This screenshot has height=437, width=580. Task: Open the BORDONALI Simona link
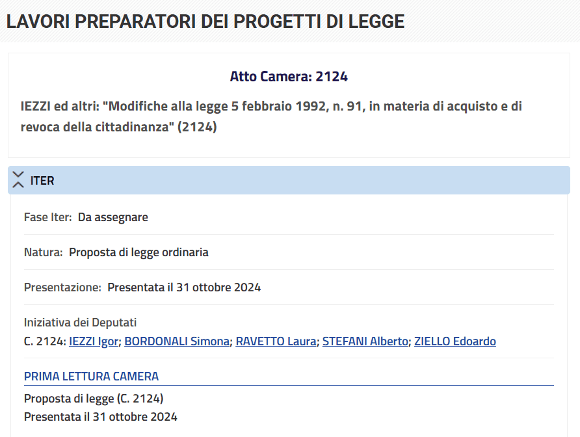pyautogui.click(x=177, y=341)
